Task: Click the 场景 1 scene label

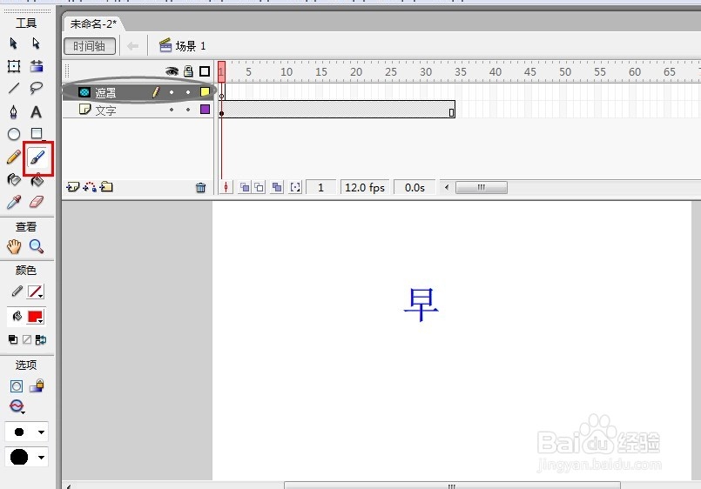Action: pyautogui.click(x=182, y=46)
